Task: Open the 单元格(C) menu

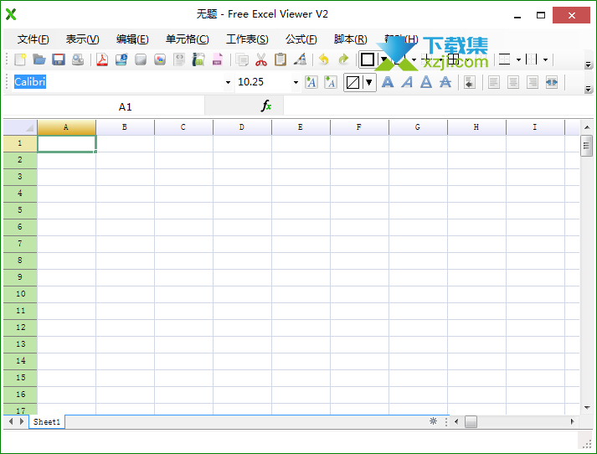Action: [187, 39]
